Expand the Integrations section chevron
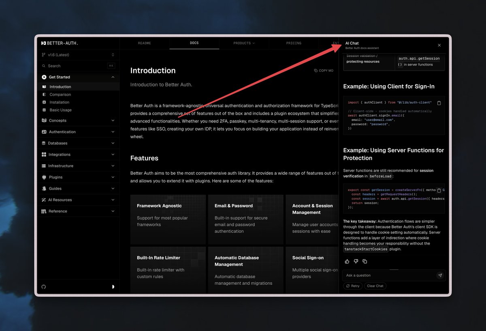 click(113, 155)
